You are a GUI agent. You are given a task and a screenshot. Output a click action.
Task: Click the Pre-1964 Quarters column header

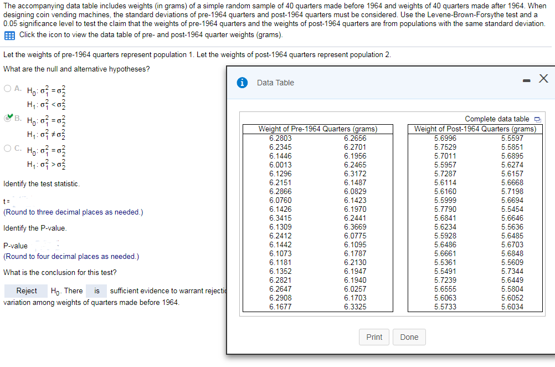point(317,128)
